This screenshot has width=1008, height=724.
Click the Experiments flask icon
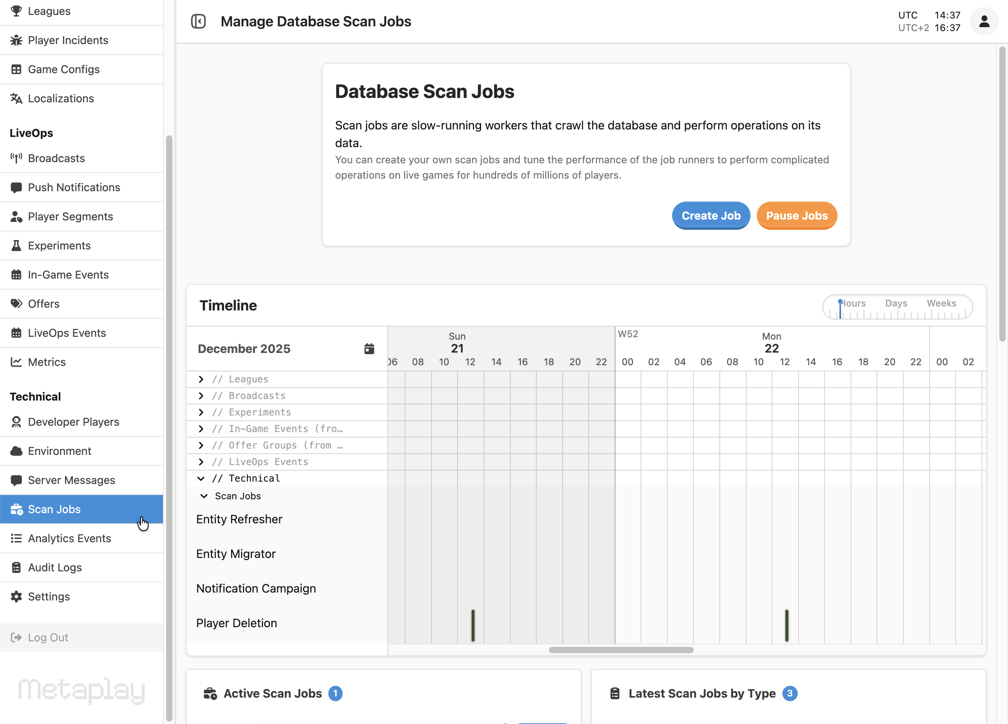tap(17, 245)
